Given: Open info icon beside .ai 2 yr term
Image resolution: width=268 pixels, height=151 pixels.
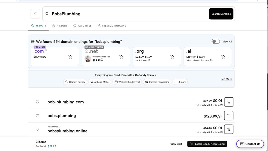Looking at the screenshot, I should (x=211, y=60).
